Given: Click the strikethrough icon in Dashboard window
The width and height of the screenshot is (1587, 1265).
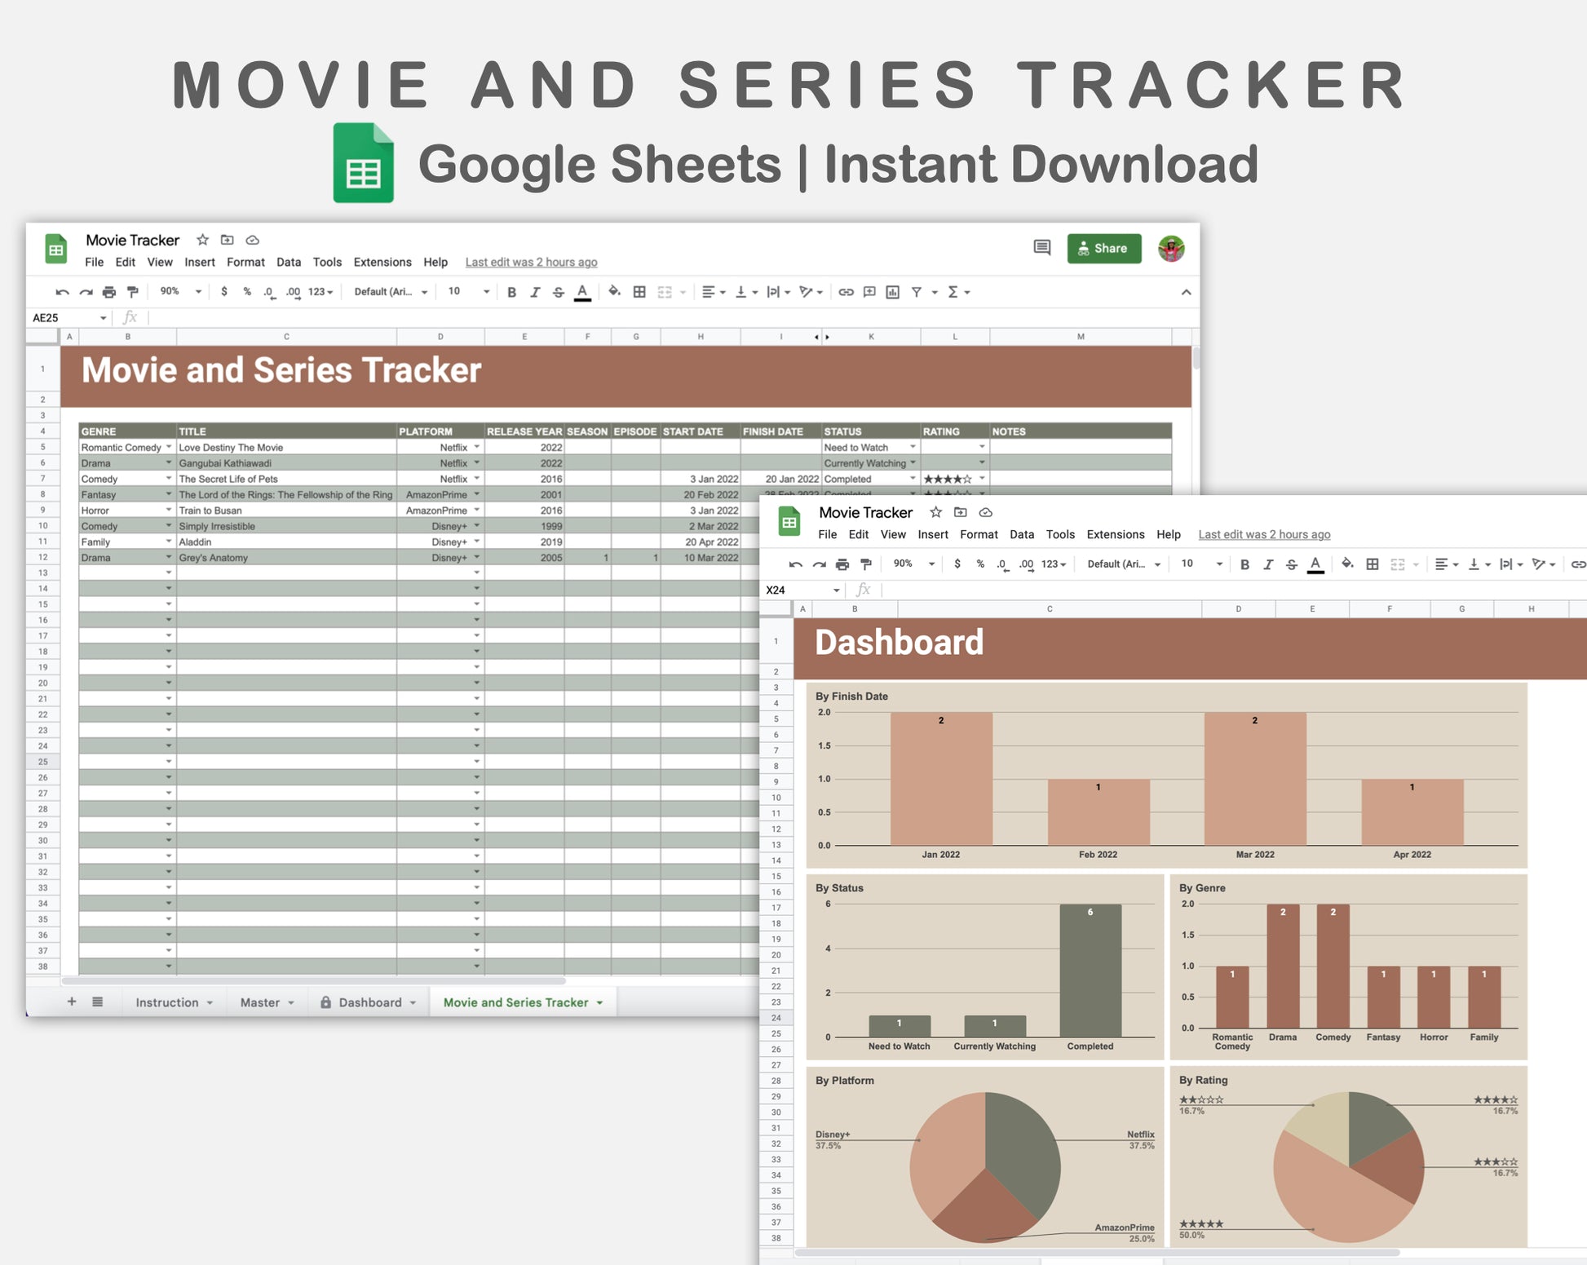Looking at the screenshot, I should coord(1291,564).
